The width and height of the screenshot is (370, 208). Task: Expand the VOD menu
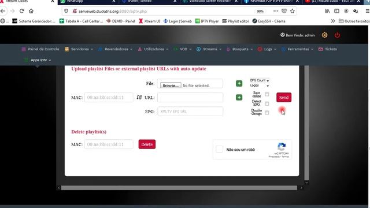pyautogui.click(x=183, y=49)
